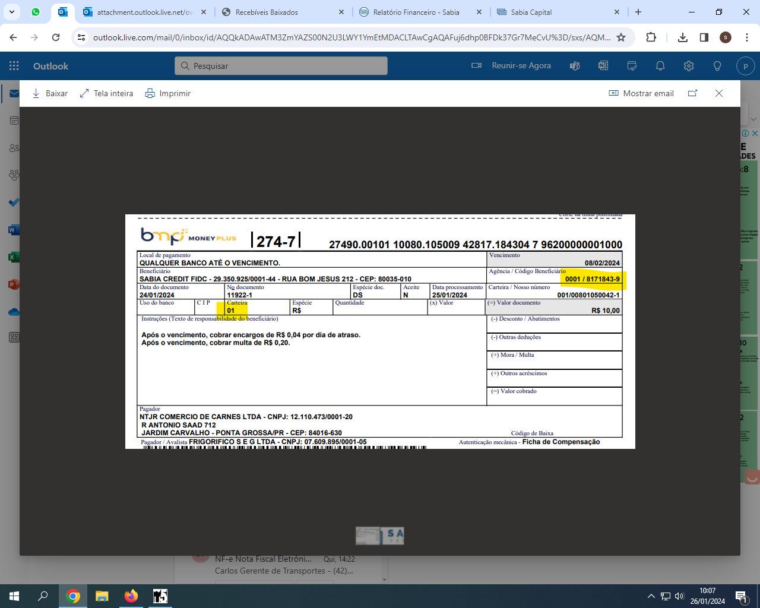The width and height of the screenshot is (760, 608).
Task: Open the tips lightbulb icon
Action: click(x=717, y=66)
